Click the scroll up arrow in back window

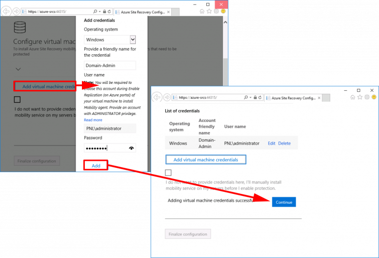225,22
